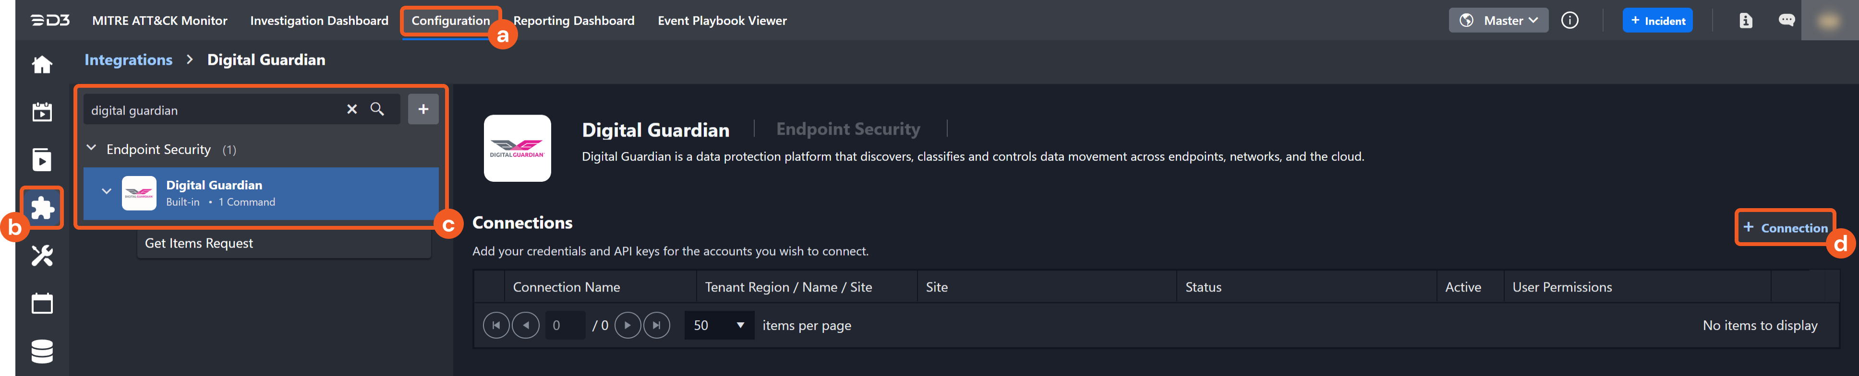Clear the integration search text

[x=351, y=109]
